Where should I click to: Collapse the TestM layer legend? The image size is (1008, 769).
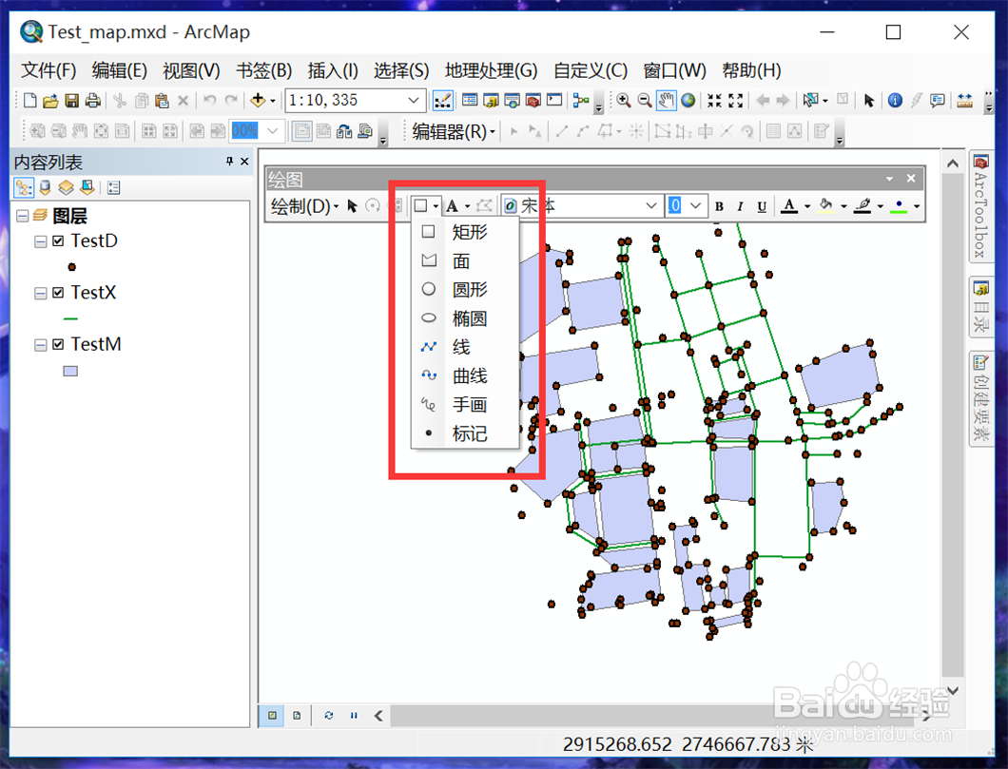coord(40,345)
